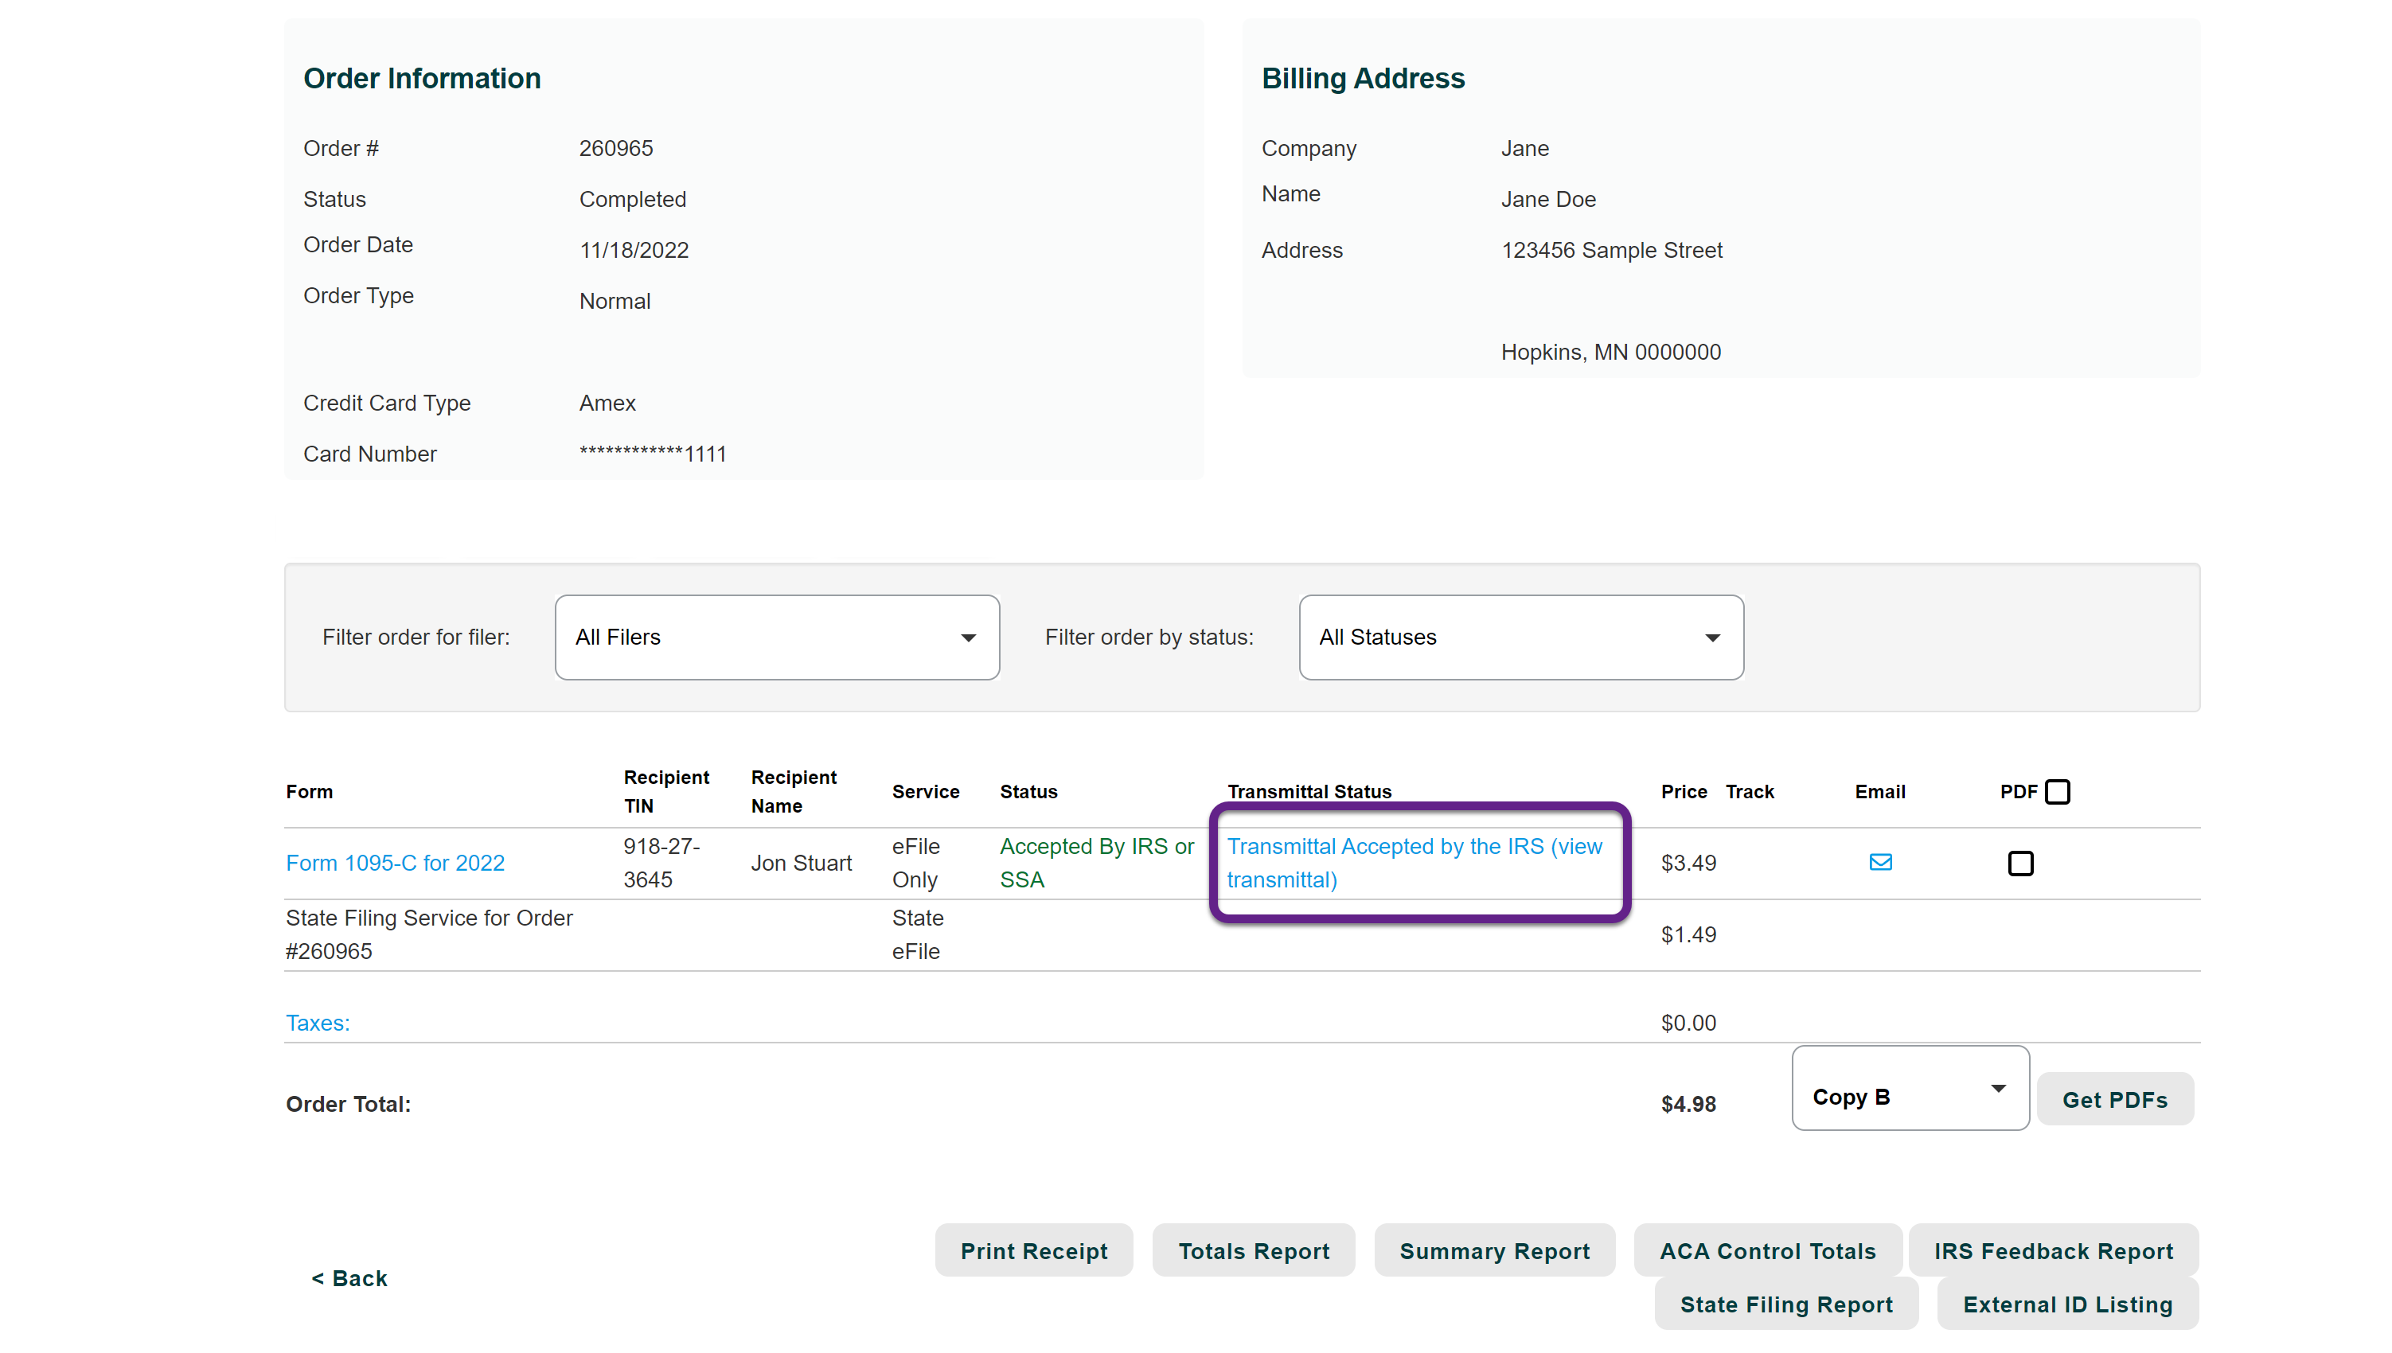Viewport: 2392px width, 1353px height.
Task: Expand the All Statuses filter dropdown
Action: (1520, 638)
